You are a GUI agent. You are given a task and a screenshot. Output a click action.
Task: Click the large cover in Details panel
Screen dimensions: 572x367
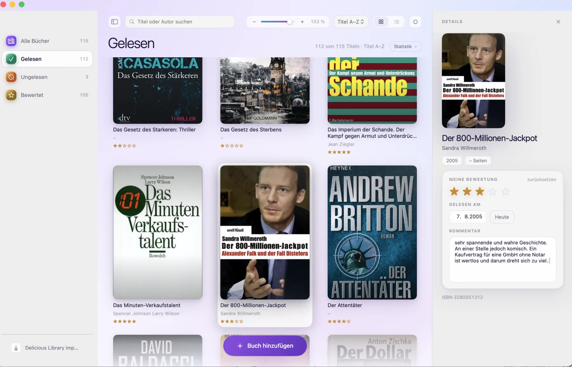[473, 81]
